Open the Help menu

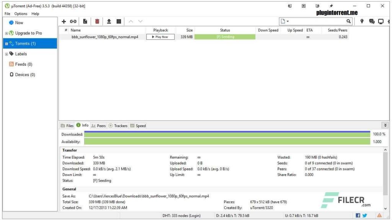(x=35, y=14)
